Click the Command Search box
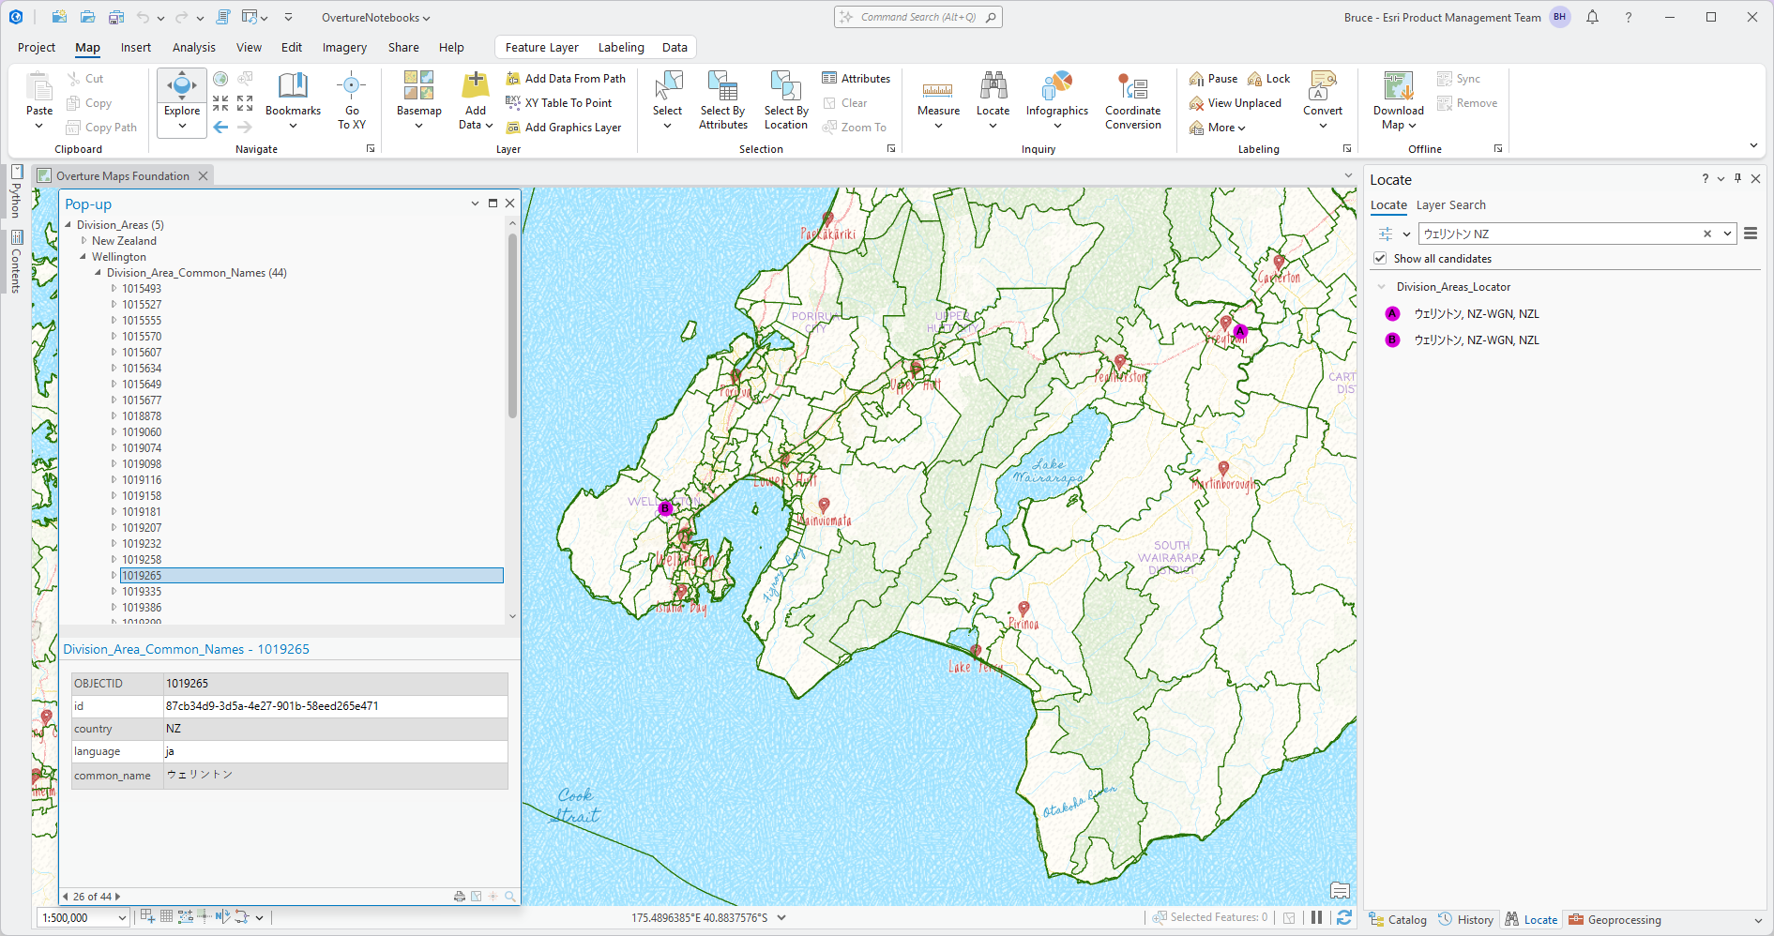Viewport: 1774px width, 936px height. tap(918, 17)
